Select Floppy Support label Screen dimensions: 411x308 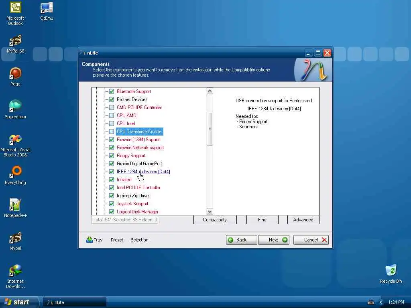pyautogui.click(x=131, y=156)
